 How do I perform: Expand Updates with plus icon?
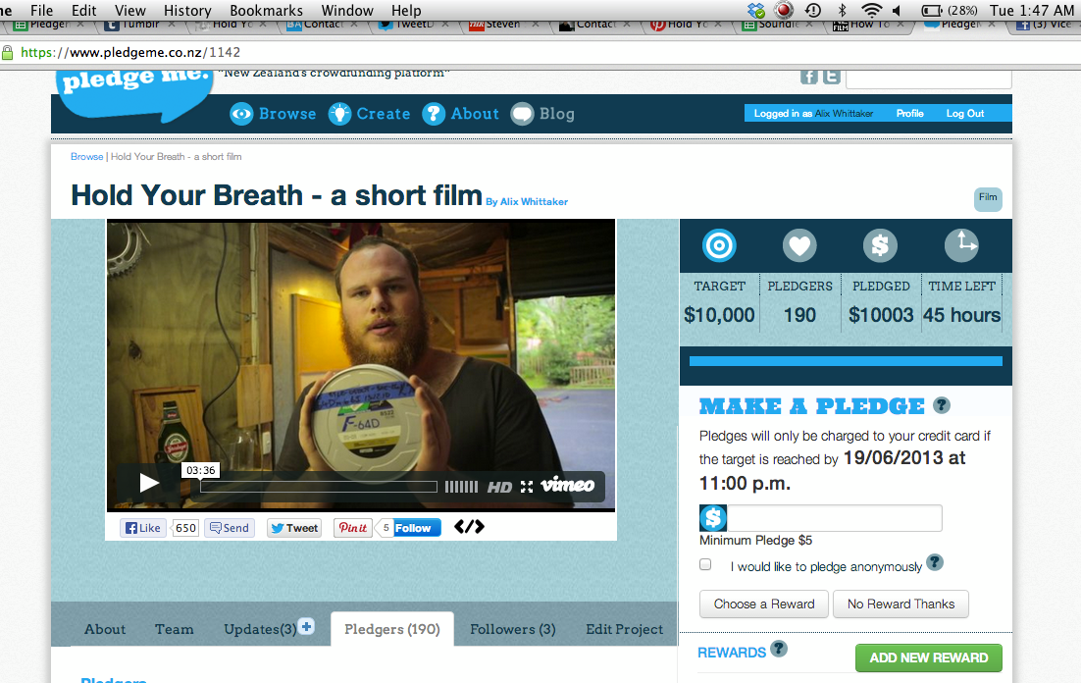click(306, 627)
